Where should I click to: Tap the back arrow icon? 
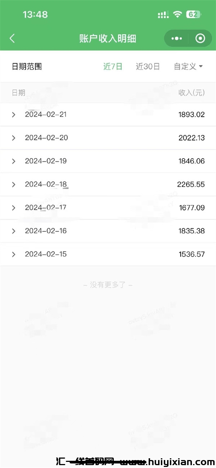(x=12, y=39)
